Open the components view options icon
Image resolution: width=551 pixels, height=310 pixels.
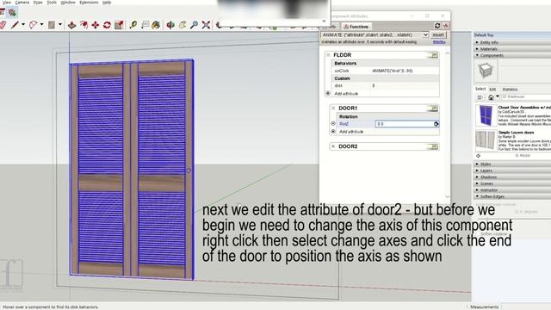(480, 97)
